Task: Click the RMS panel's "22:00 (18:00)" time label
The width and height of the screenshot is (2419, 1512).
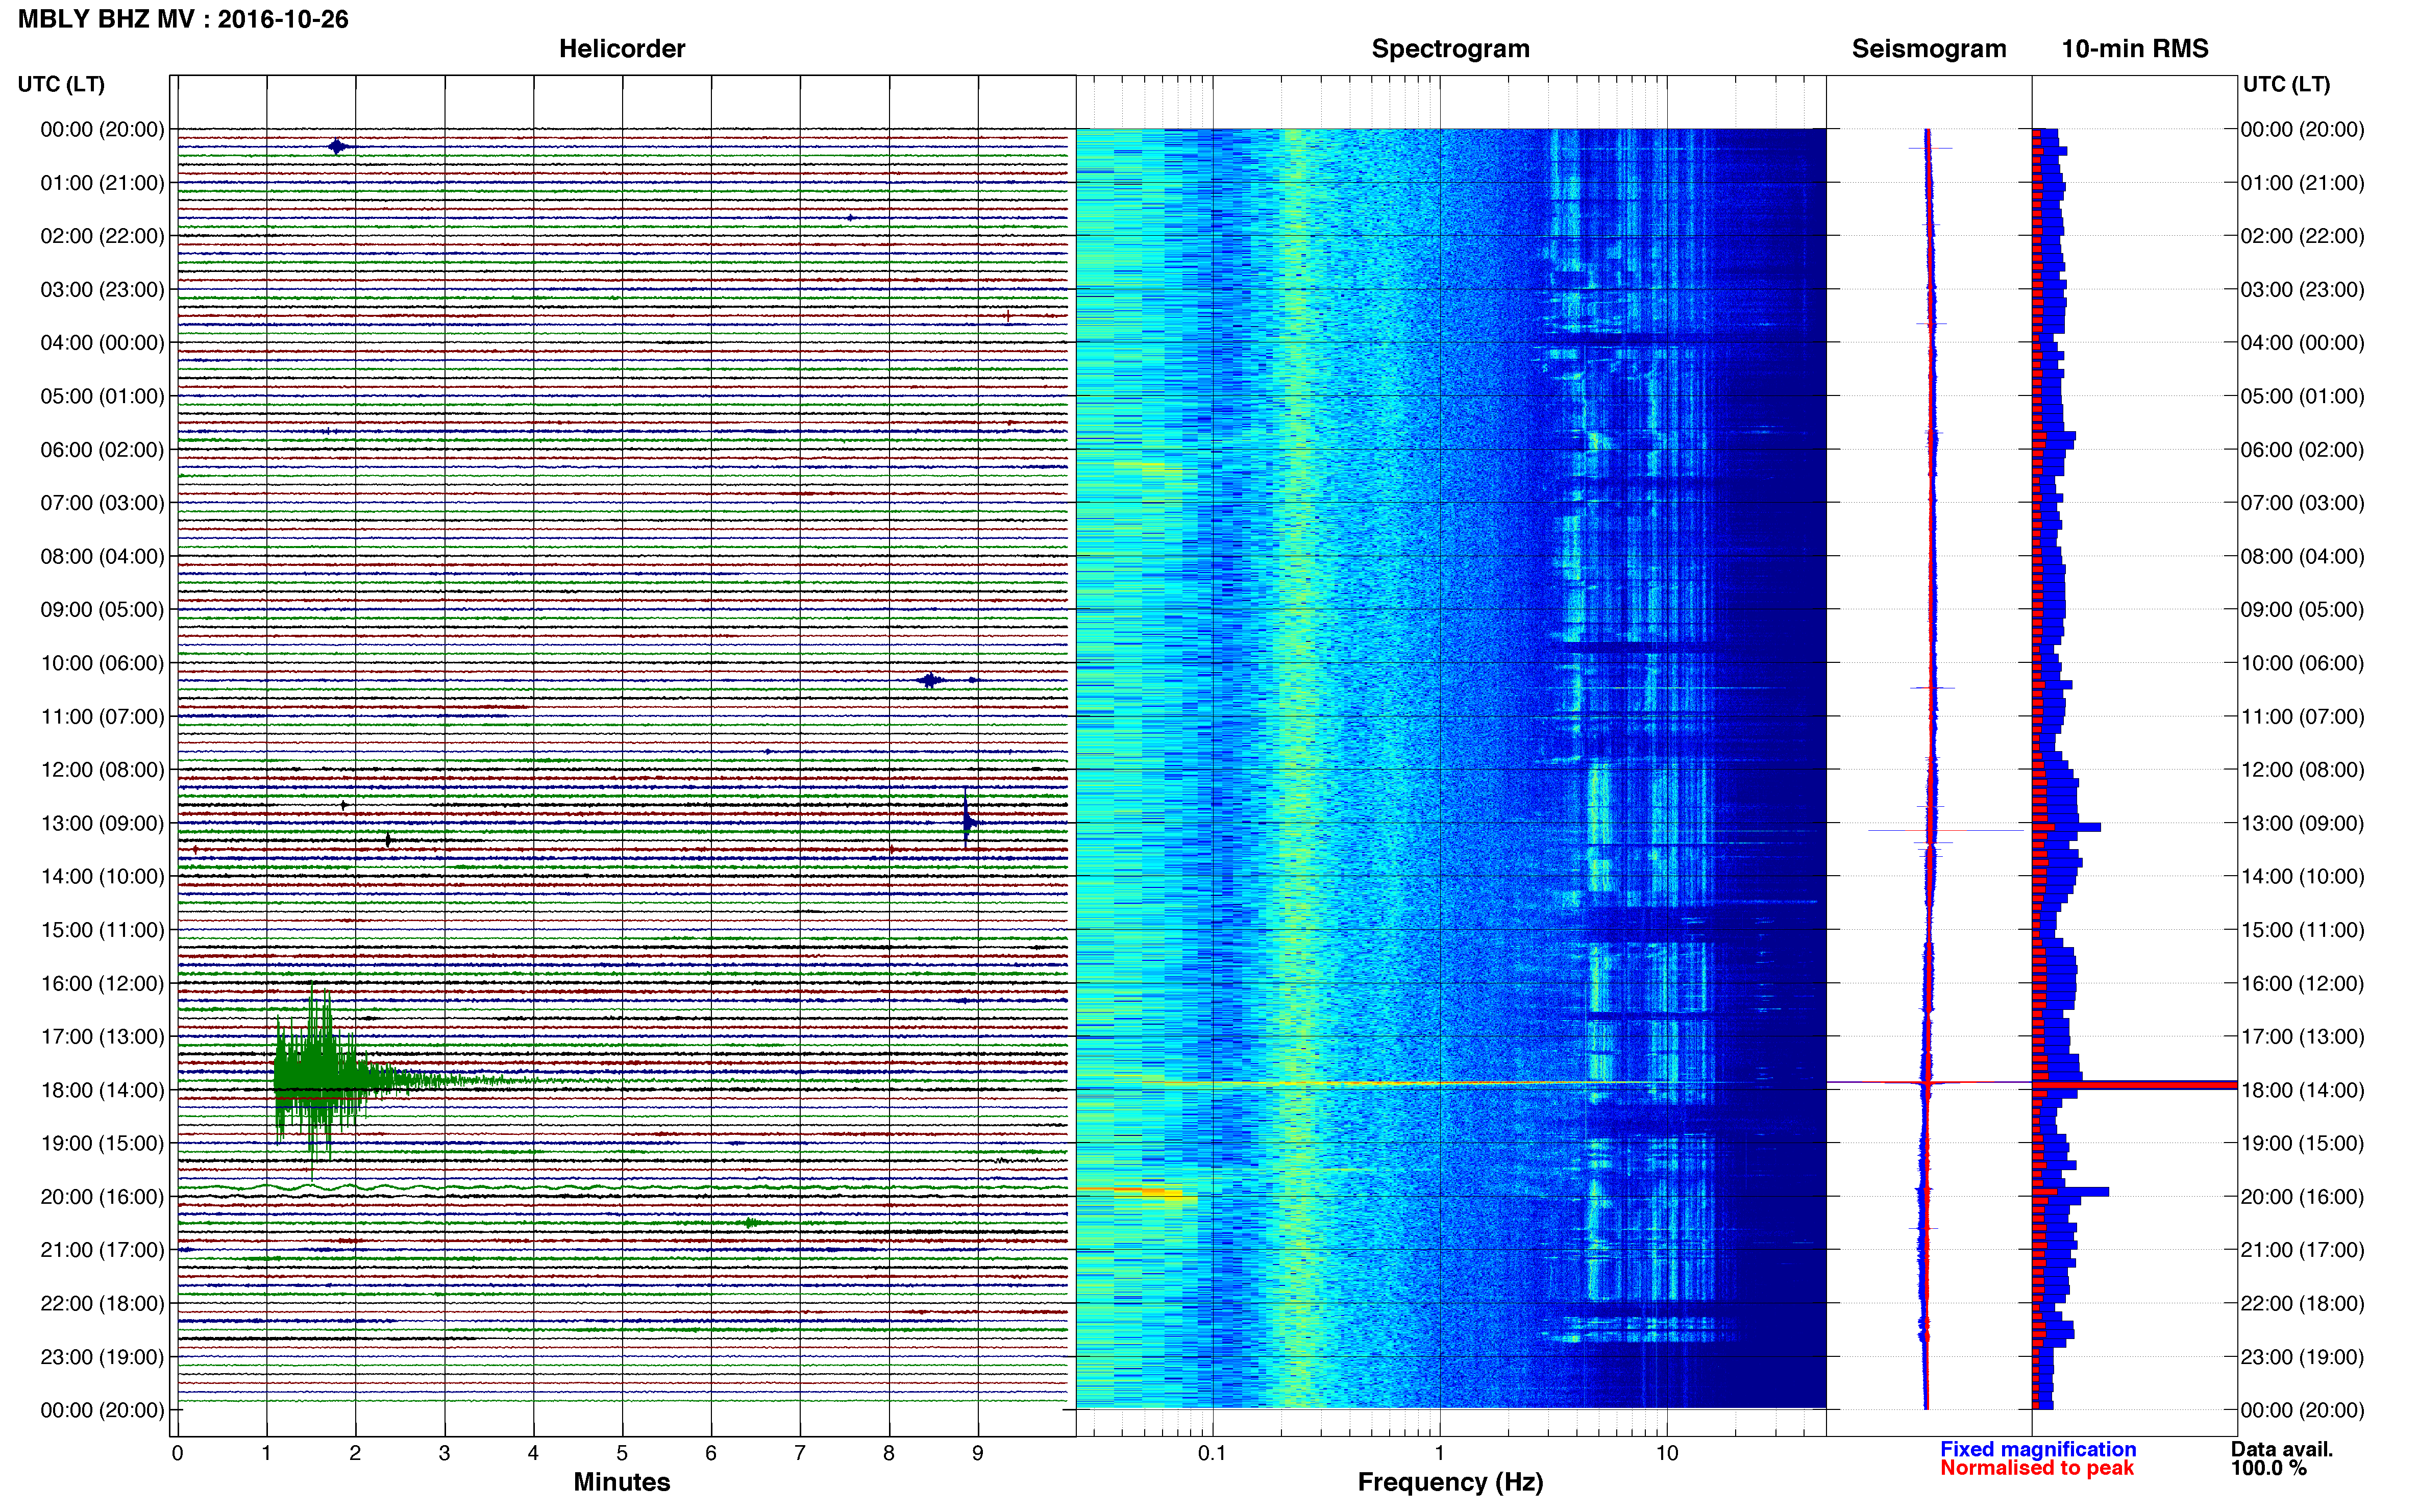Action: pos(2302,1304)
